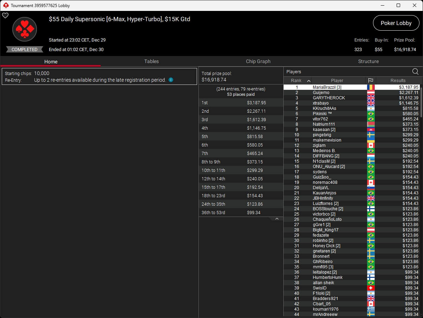Open the Structure tab
Viewport: 423px width, 318px height.
pos(368,61)
